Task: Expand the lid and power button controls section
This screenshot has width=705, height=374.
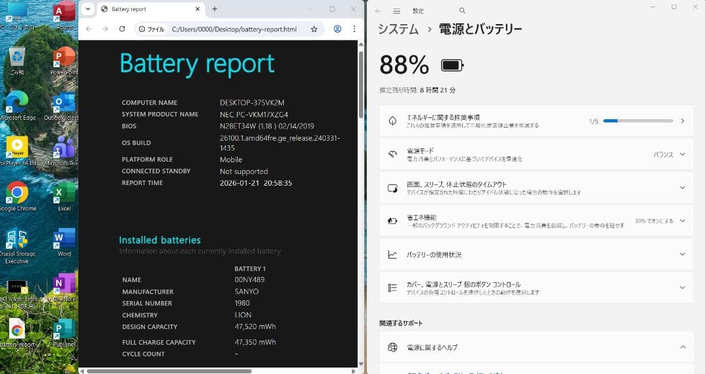Action: (537, 288)
